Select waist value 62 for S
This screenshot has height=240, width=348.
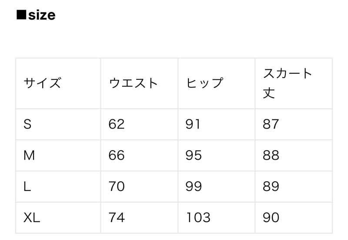click(139, 124)
